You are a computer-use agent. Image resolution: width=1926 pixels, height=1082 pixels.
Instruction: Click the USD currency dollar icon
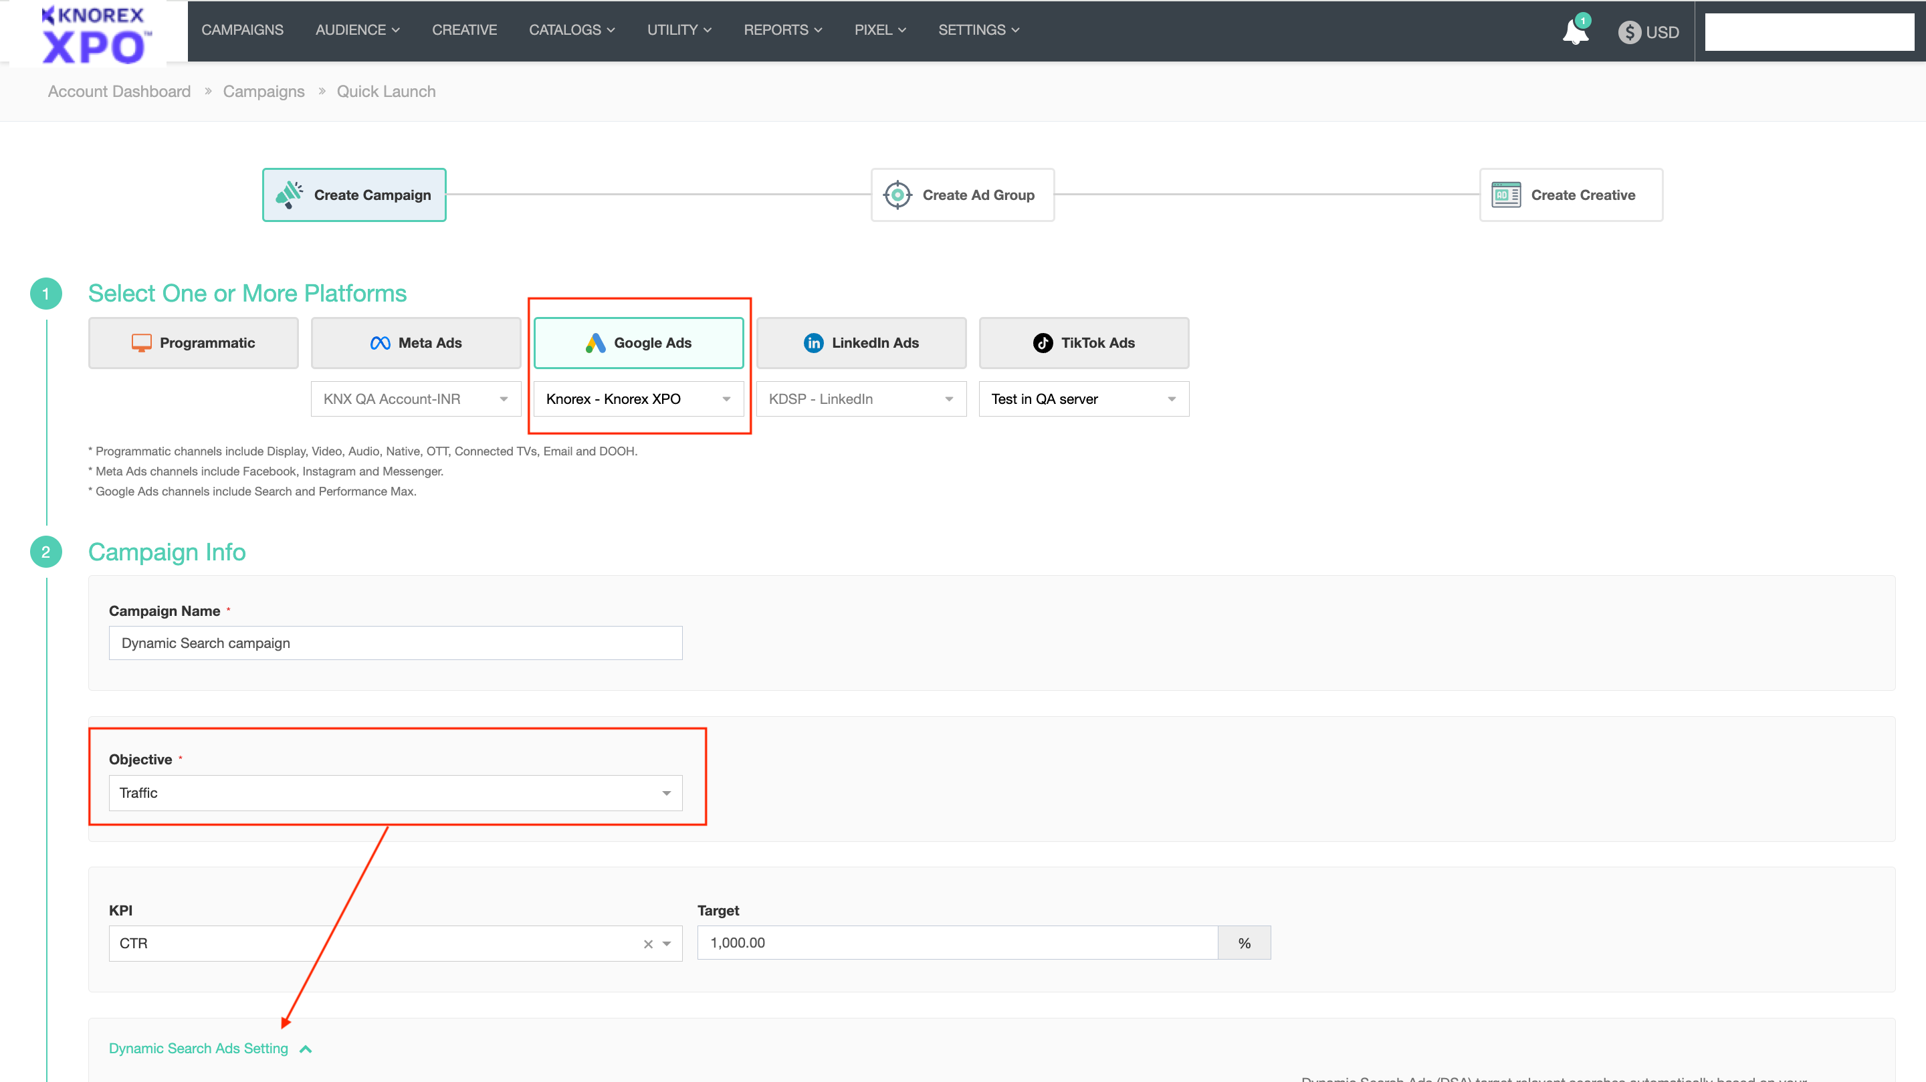tap(1629, 32)
